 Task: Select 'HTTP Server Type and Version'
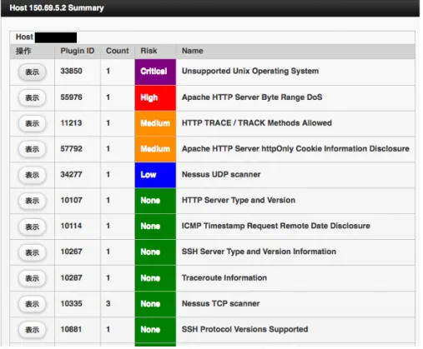[239, 200]
